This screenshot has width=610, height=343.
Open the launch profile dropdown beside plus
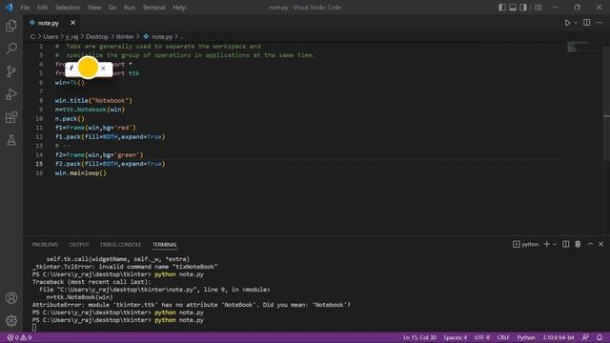point(555,244)
